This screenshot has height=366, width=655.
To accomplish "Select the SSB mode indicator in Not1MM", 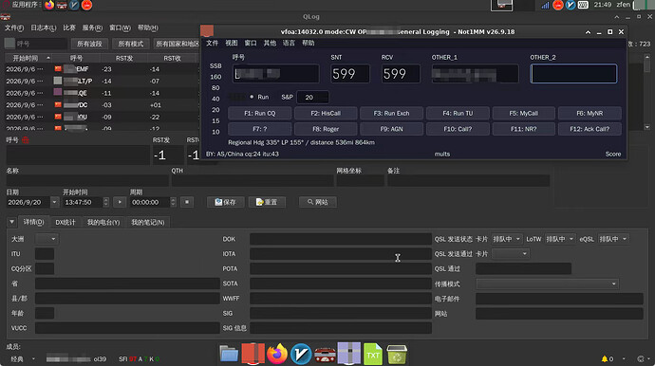I will coord(215,66).
